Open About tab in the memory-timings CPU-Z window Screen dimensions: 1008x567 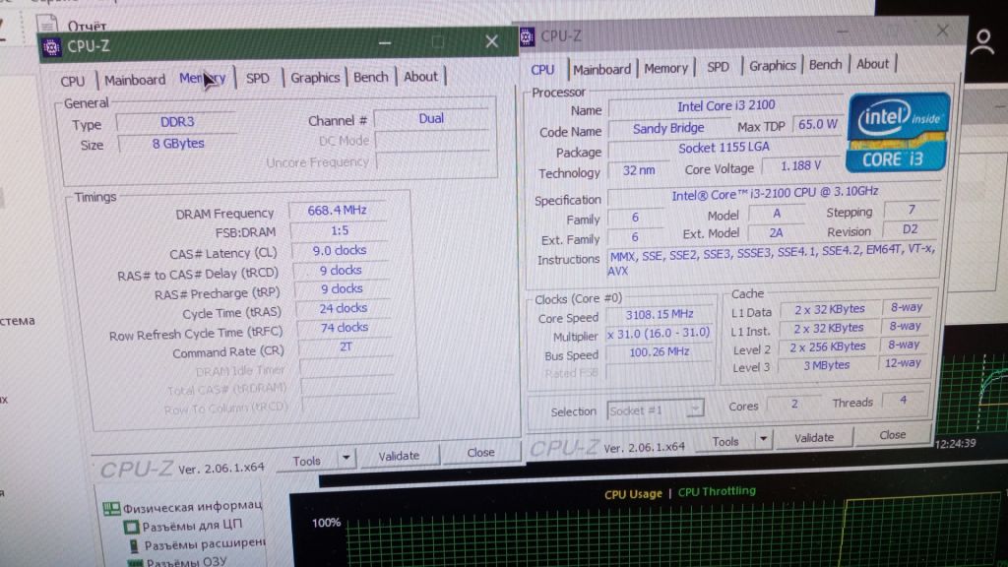tap(420, 77)
